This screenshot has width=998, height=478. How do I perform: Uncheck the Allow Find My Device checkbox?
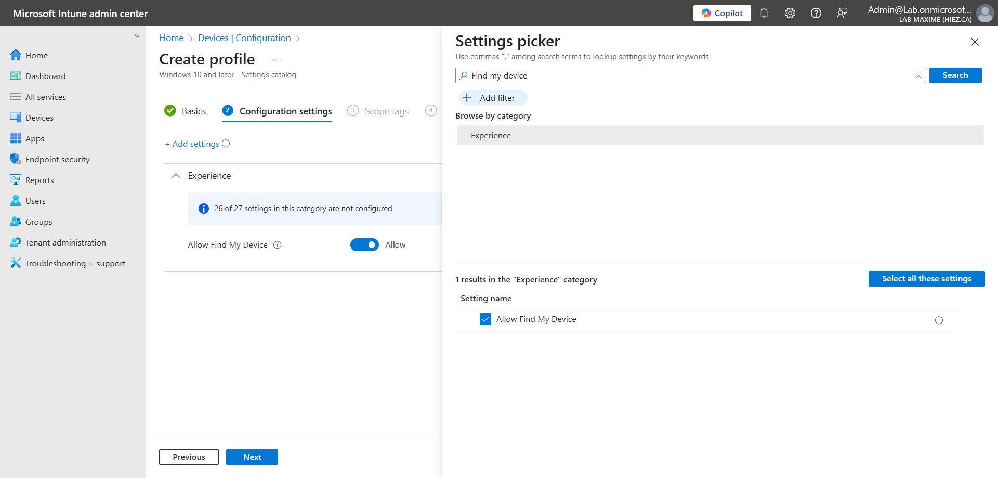485,319
